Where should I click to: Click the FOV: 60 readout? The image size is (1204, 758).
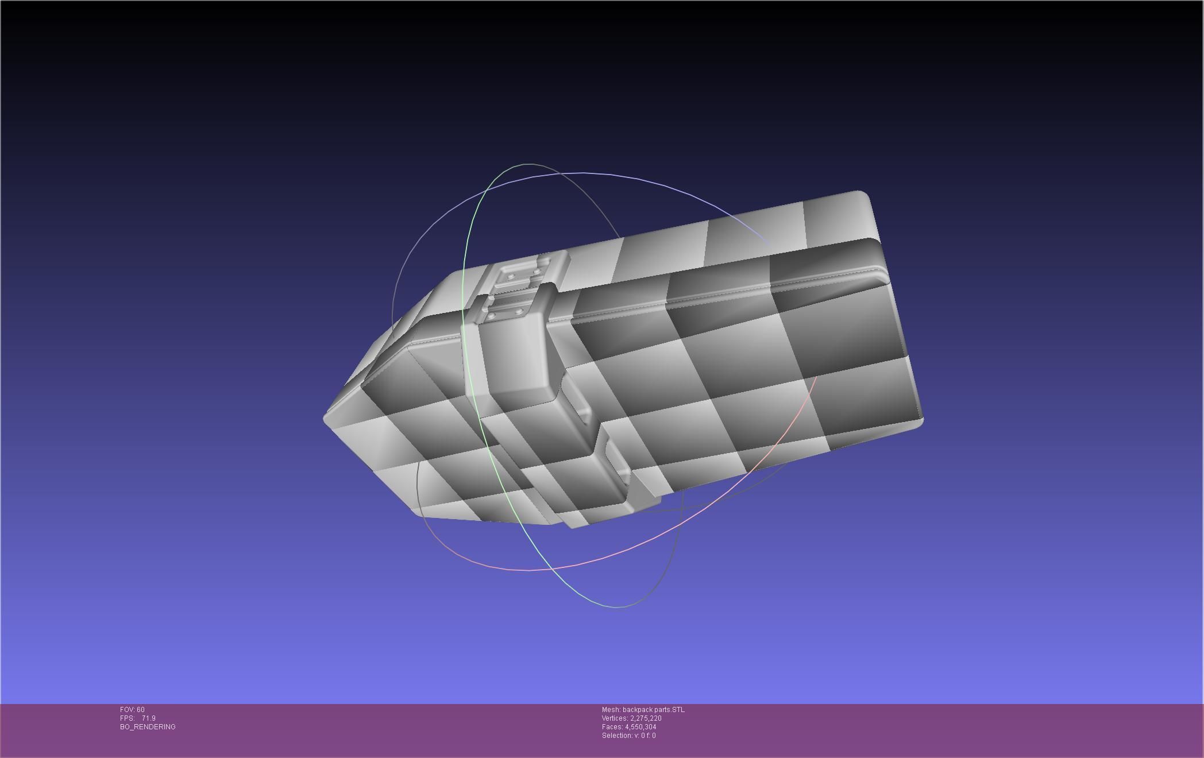(x=132, y=710)
